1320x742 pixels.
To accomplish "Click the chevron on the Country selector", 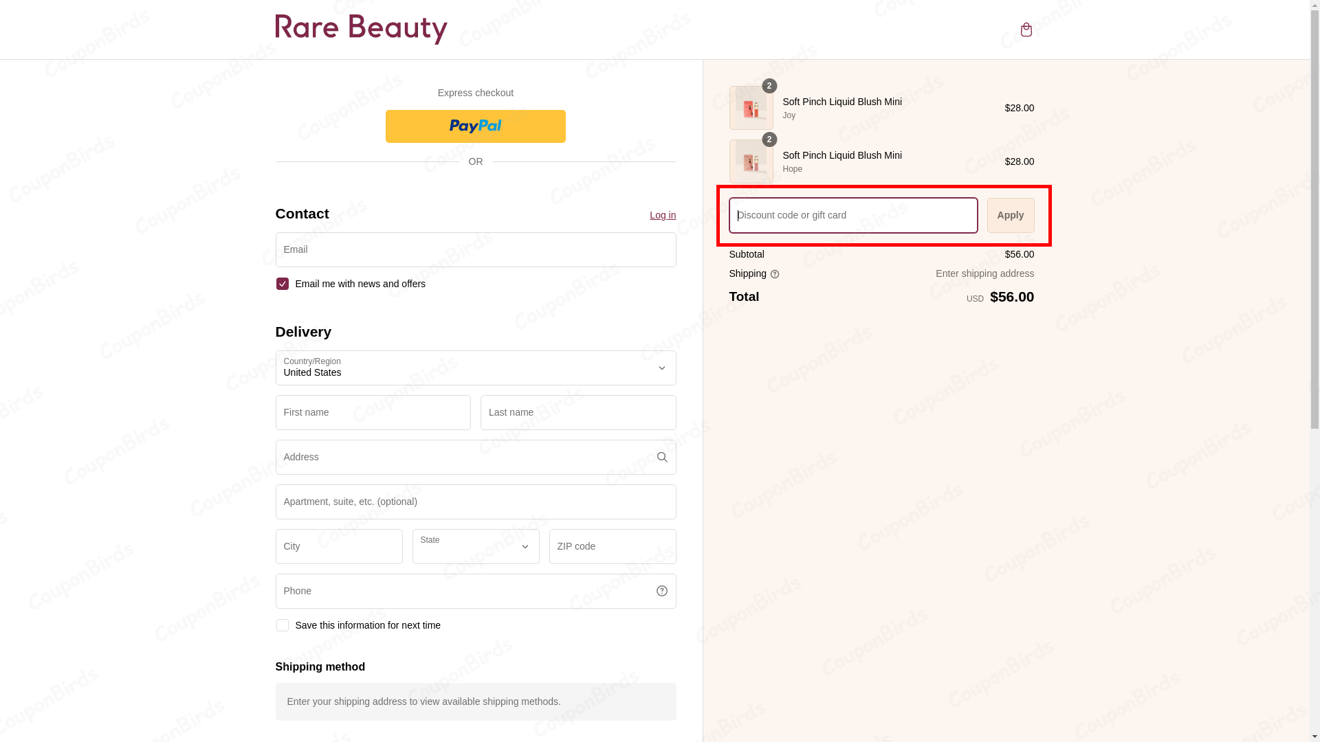I will [661, 368].
